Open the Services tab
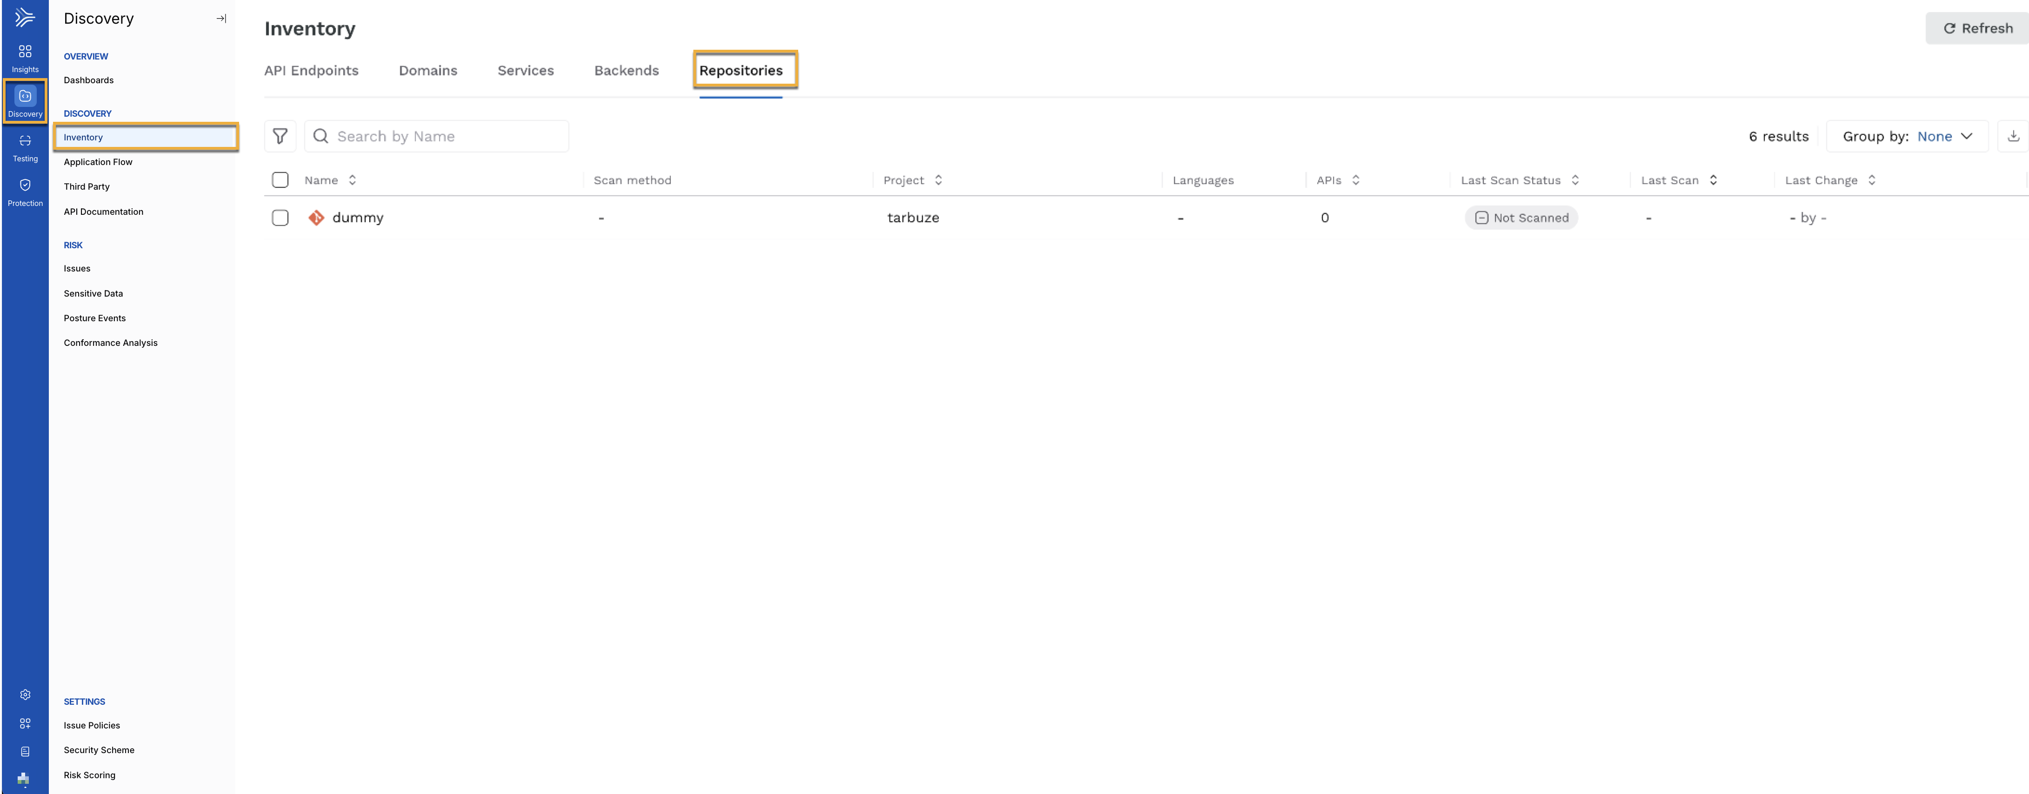The height and width of the screenshot is (794, 2029). click(525, 71)
